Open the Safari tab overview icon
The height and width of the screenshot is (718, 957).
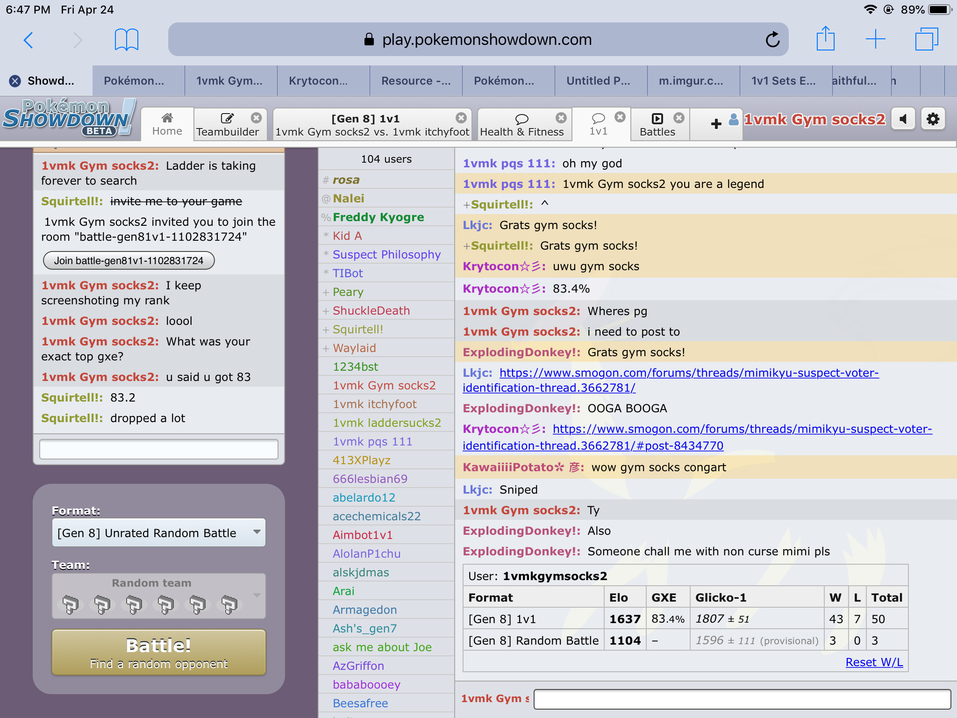click(x=926, y=39)
